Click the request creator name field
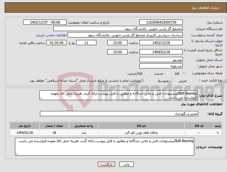Screen dimensions: 227x172 [125, 35]
